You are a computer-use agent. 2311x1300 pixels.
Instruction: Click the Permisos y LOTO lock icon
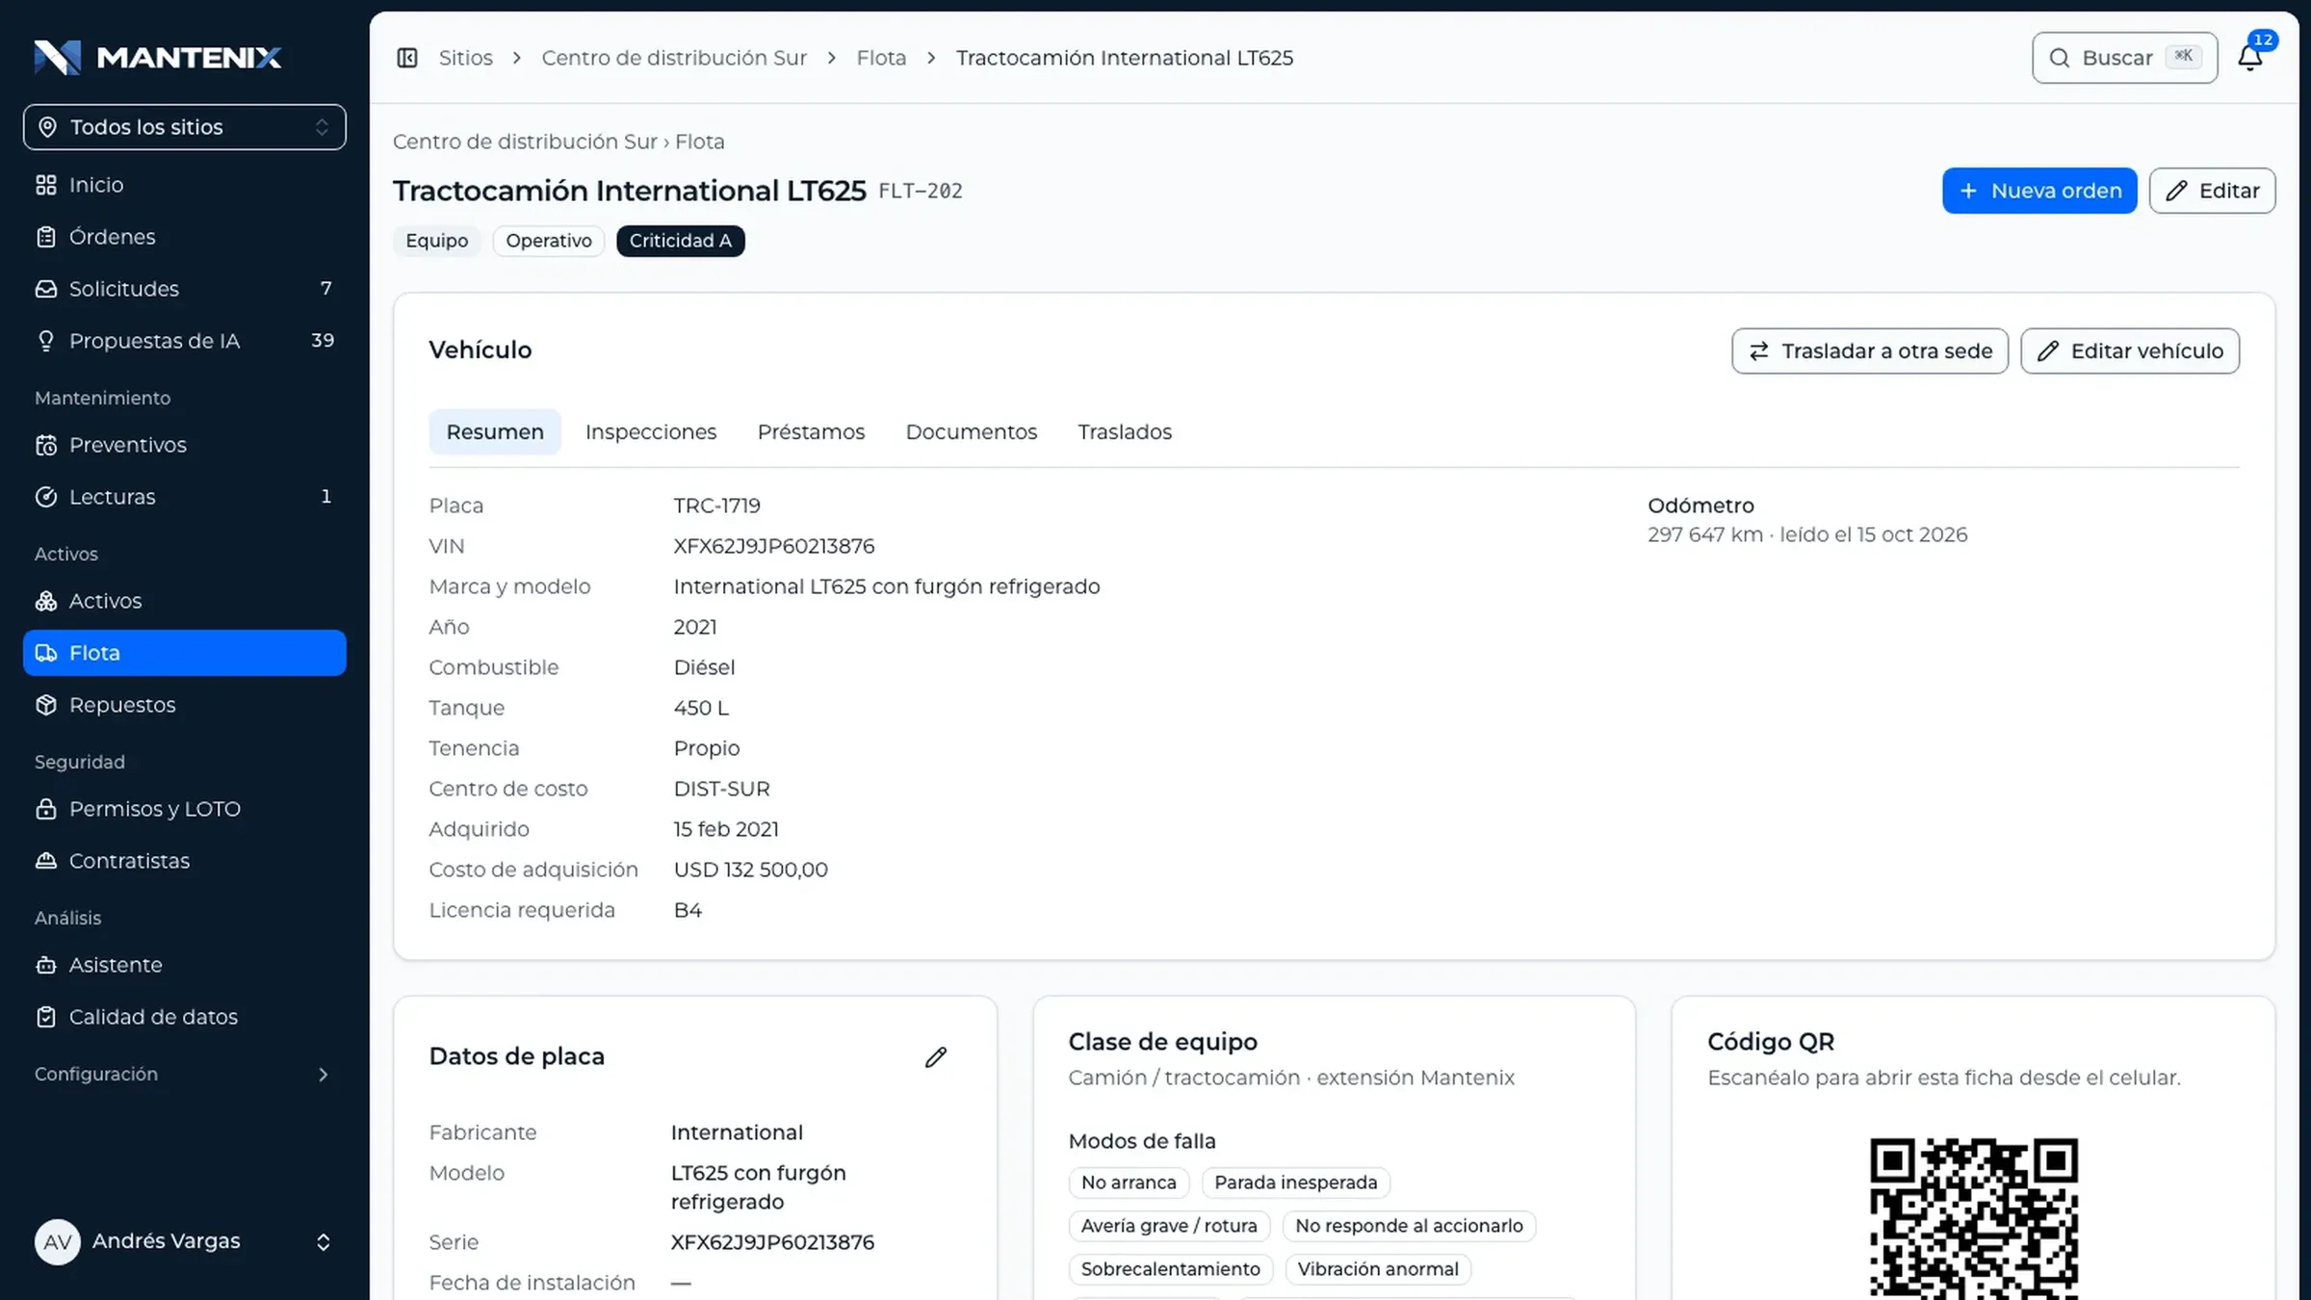pyautogui.click(x=46, y=809)
